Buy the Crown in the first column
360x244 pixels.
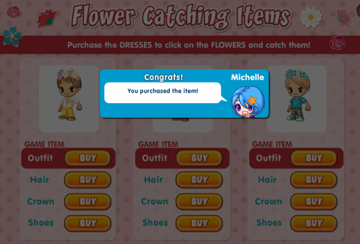tap(88, 201)
